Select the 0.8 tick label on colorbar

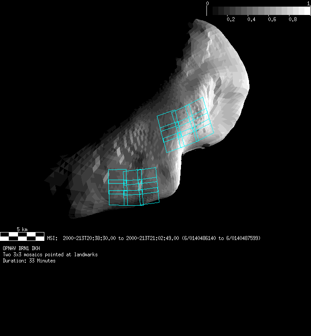[293, 19]
